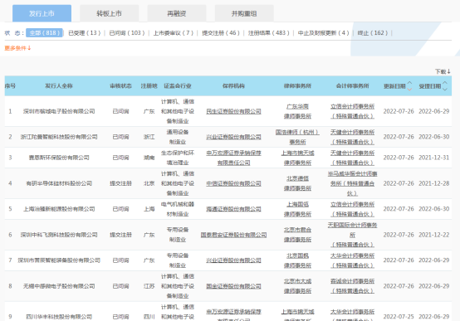Filter by 已问询 (103) status
The height and width of the screenshot is (321, 460).
click(x=127, y=33)
